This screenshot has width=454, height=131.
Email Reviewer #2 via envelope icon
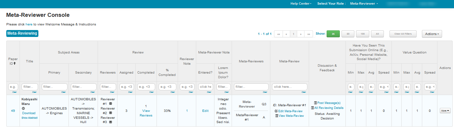click(111, 113)
